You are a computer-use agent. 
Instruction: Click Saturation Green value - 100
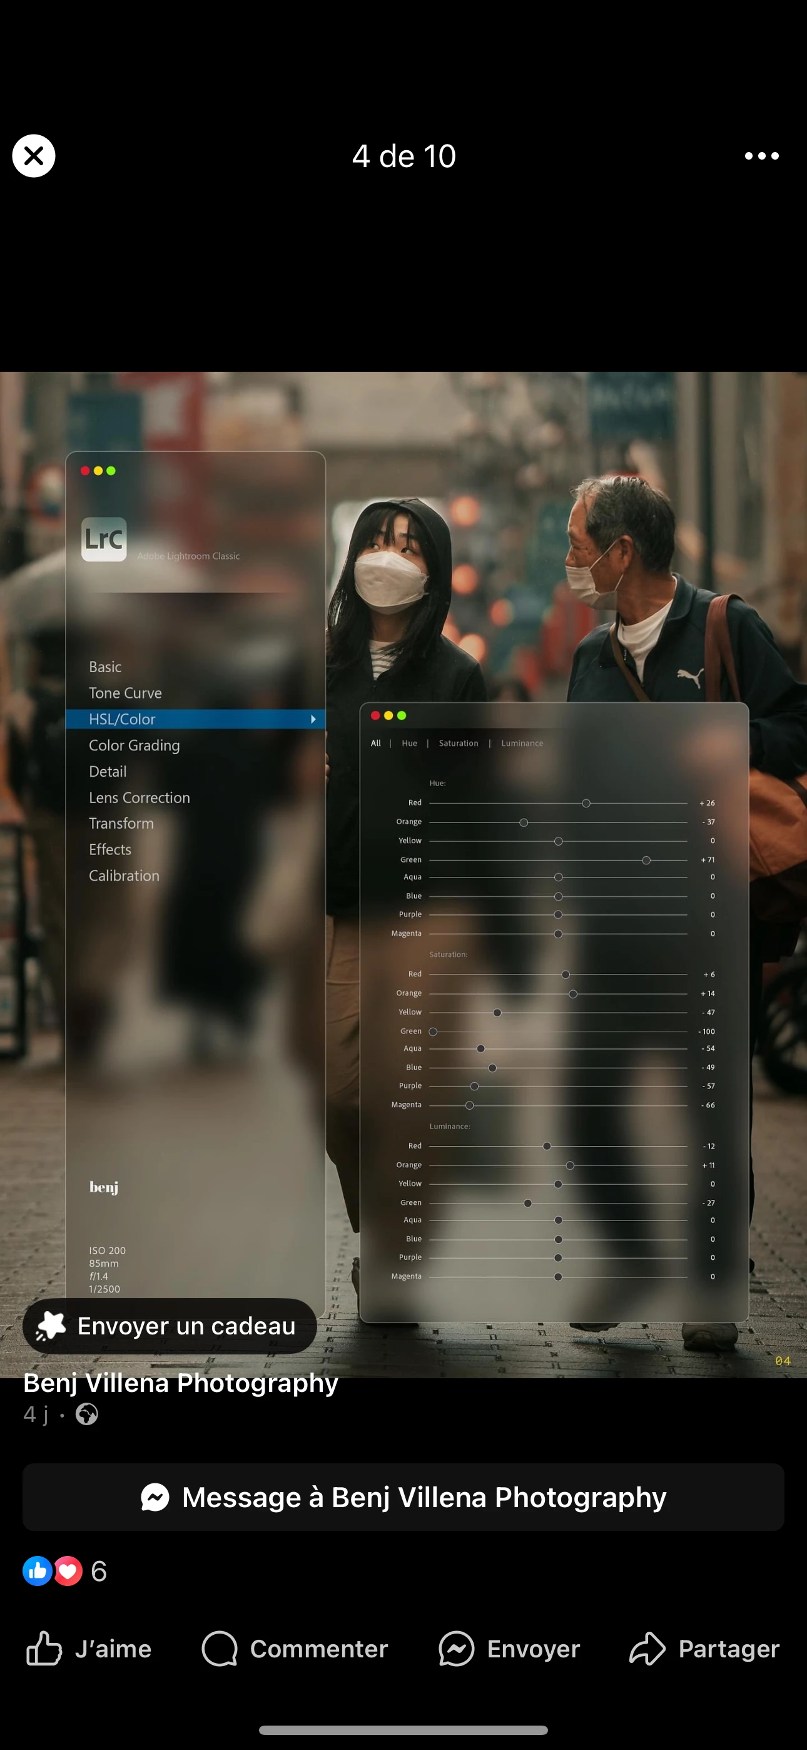click(x=706, y=1031)
